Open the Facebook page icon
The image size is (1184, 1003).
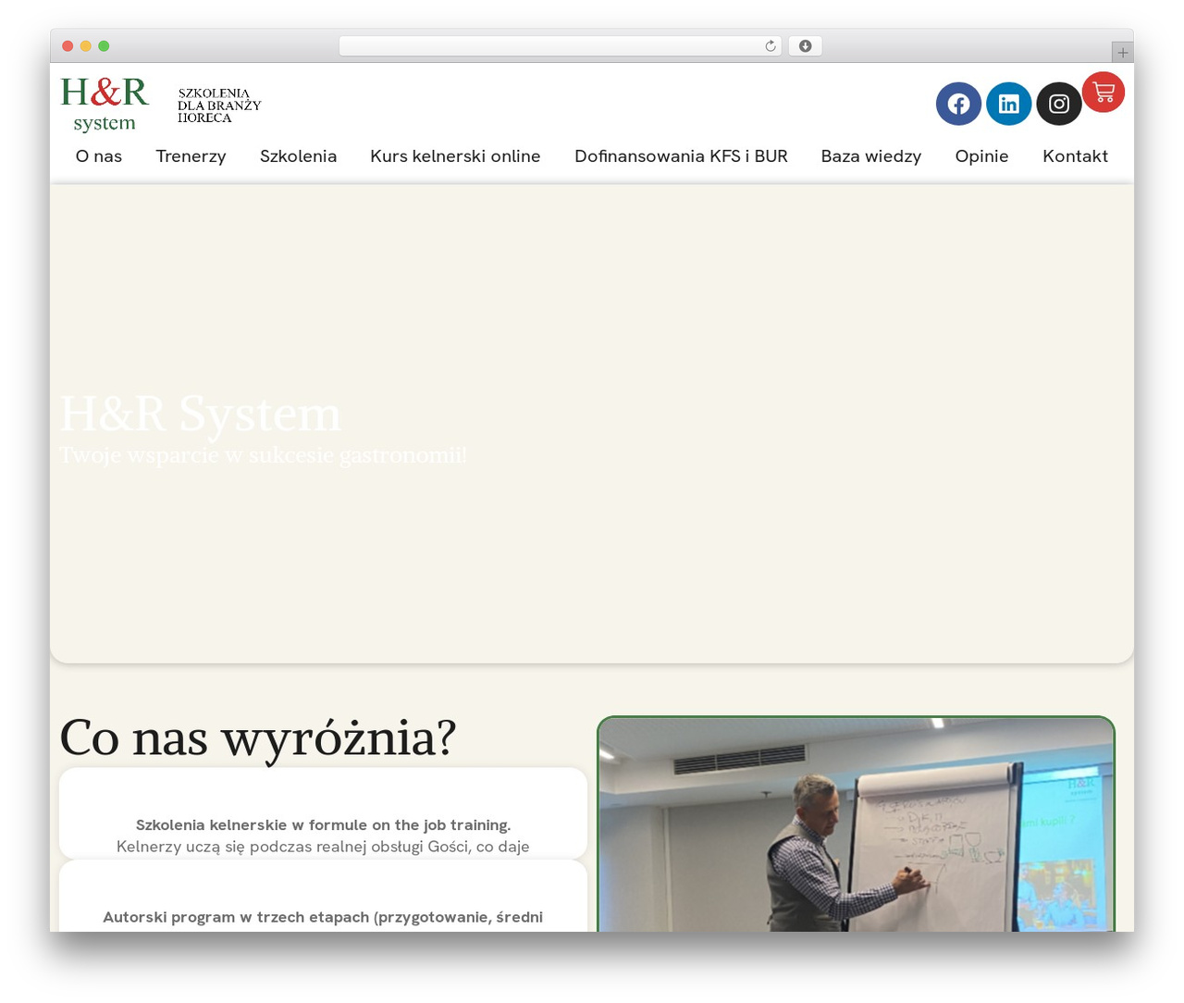tap(958, 104)
